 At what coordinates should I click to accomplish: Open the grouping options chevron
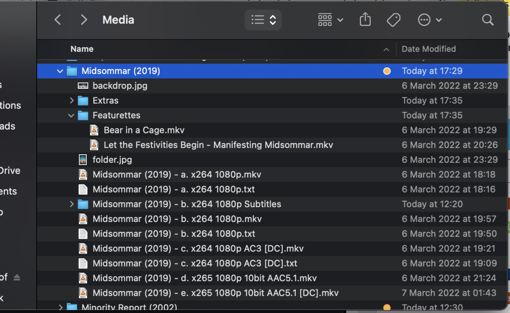[x=340, y=20]
